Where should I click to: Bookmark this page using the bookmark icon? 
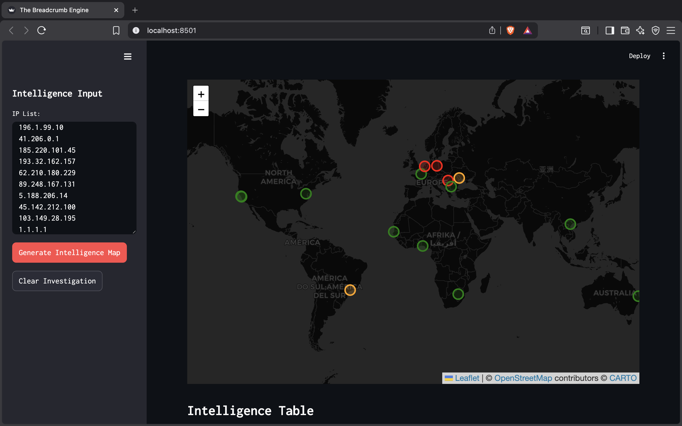tap(116, 30)
